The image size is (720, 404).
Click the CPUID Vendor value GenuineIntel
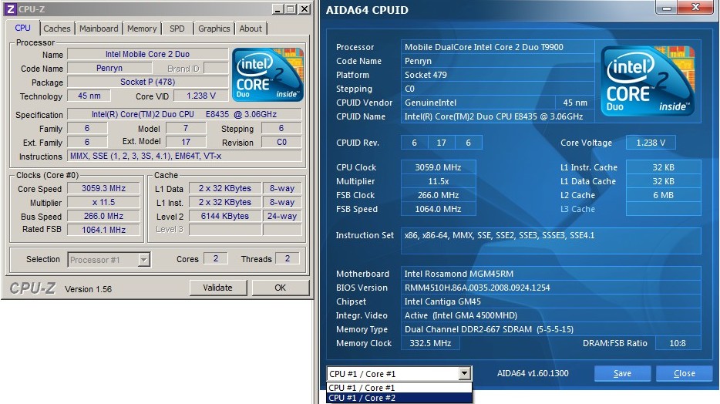click(479, 103)
